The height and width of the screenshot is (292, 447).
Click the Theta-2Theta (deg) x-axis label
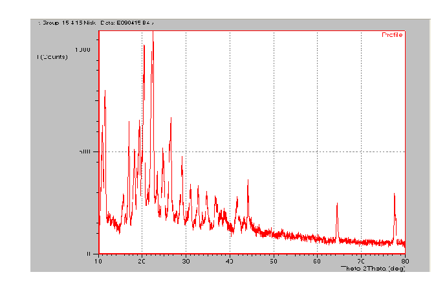coord(373,267)
